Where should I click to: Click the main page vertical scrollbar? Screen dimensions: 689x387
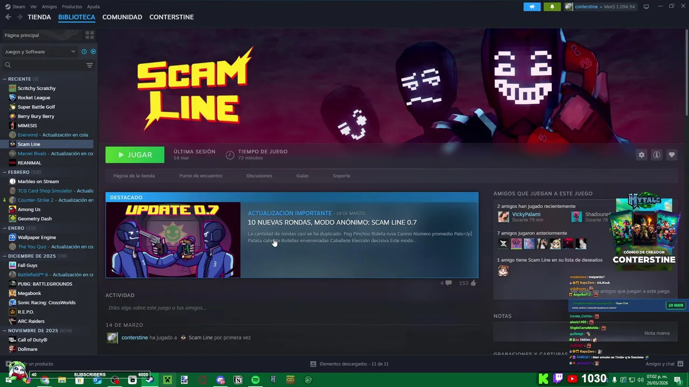coord(687,73)
